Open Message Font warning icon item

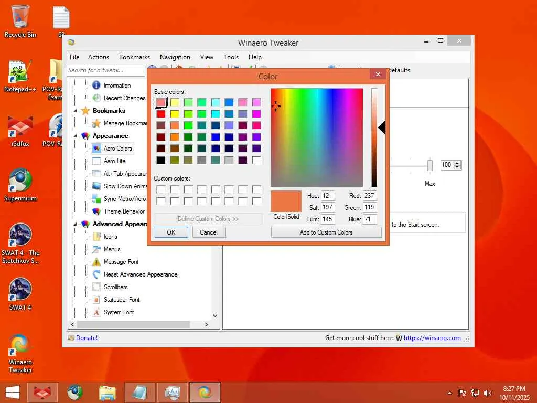96,262
